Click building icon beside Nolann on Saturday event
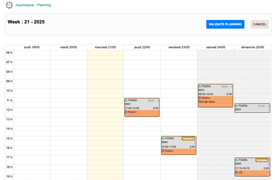Image resolution: width=275 pixels, height=180 pixels. point(200,98)
